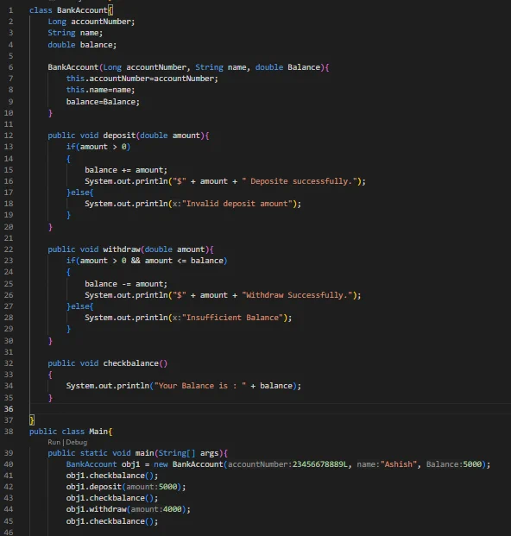Click line number 40 in the gutter

tap(9, 464)
